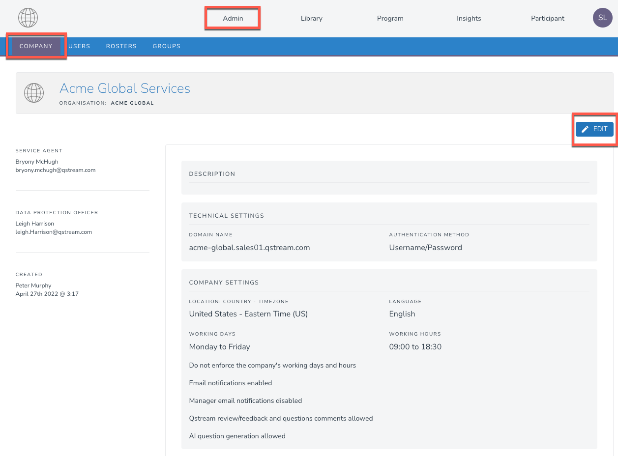Click the Company Settings heading
This screenshot has height=456, width=618.
(224, 283)
